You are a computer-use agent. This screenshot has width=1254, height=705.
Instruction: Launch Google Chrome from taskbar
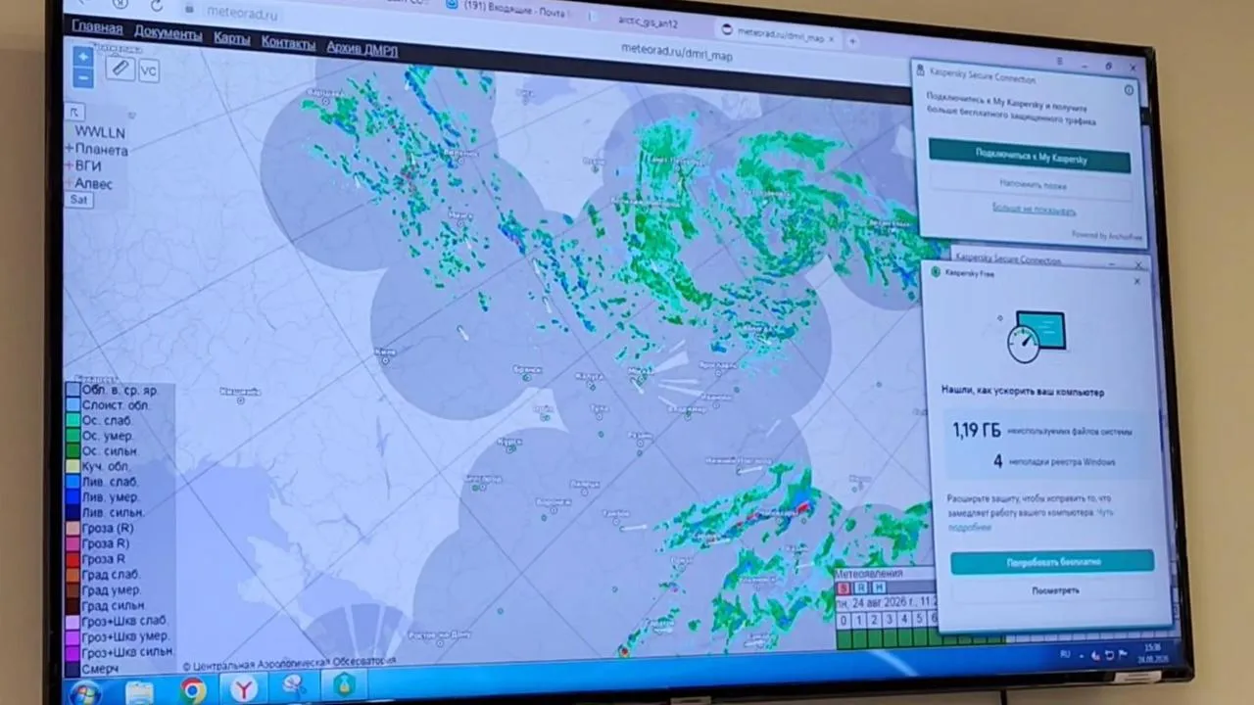coord(193,690)
